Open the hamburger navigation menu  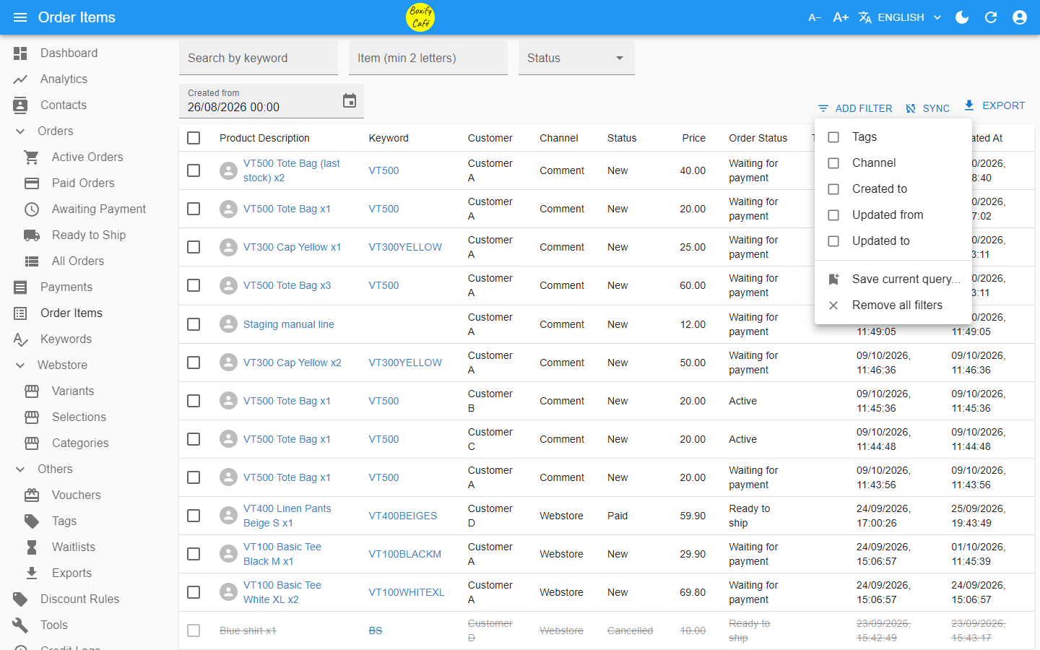20,17
